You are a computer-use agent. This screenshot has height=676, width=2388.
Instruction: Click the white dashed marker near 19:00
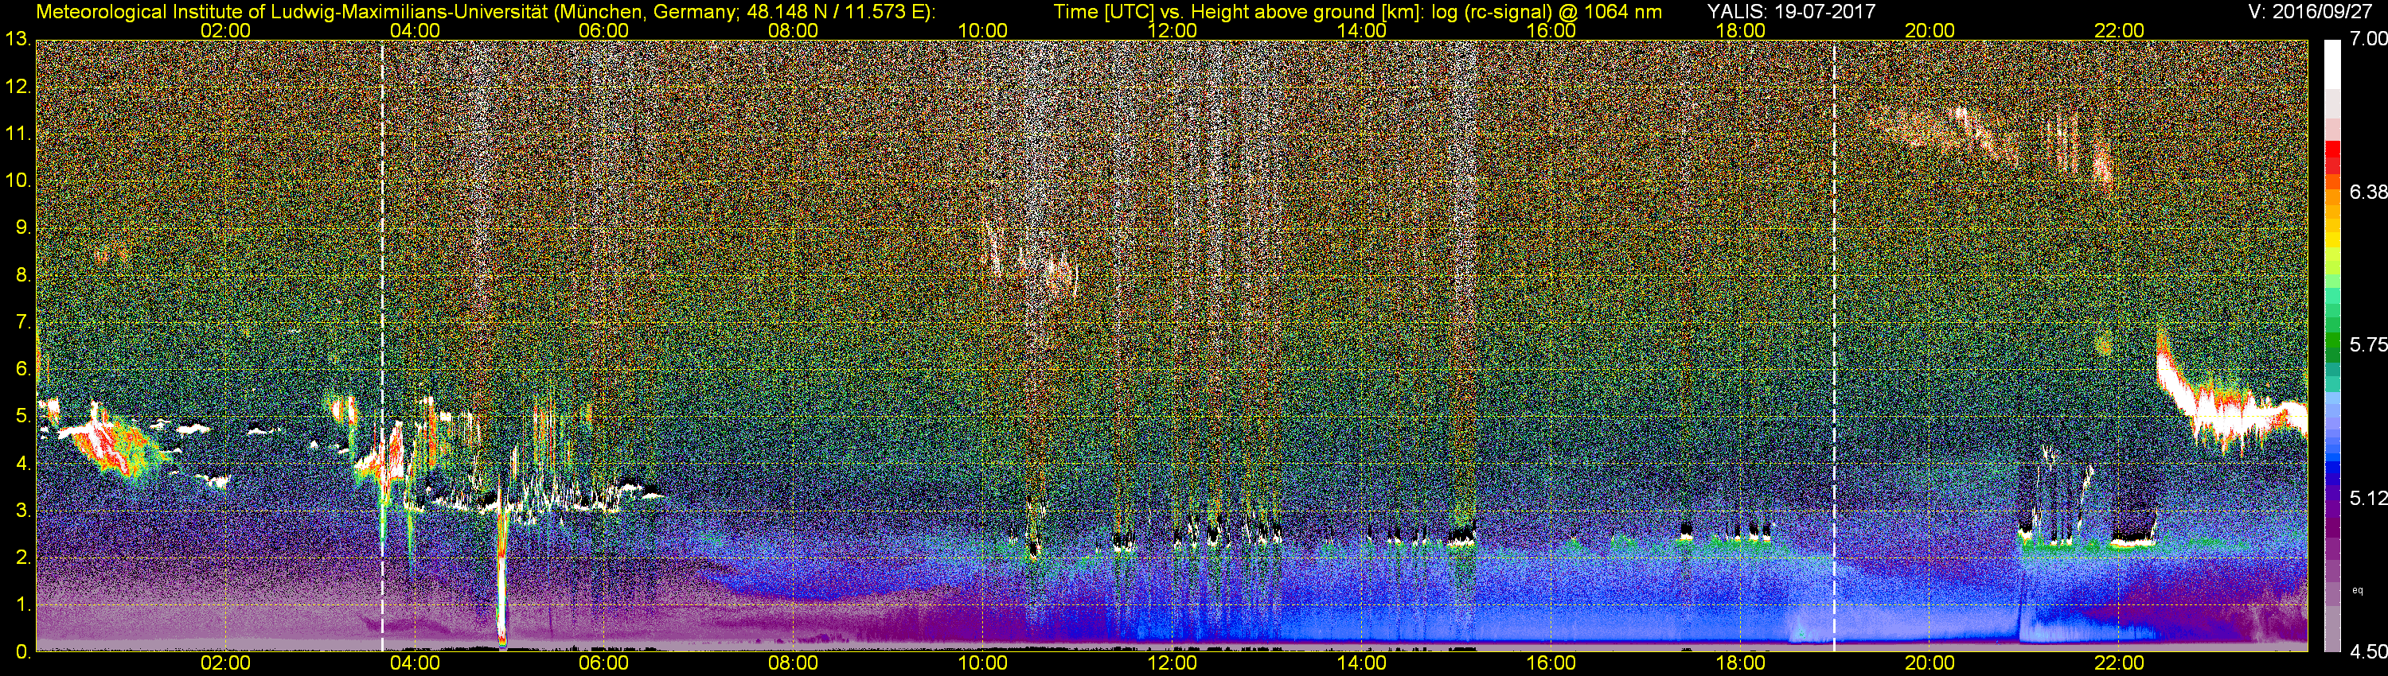click(1834, 345)
